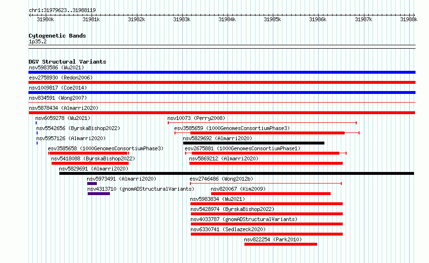Click red bar under nsv5428974
The image size is (429, 263).
[267, 214]
